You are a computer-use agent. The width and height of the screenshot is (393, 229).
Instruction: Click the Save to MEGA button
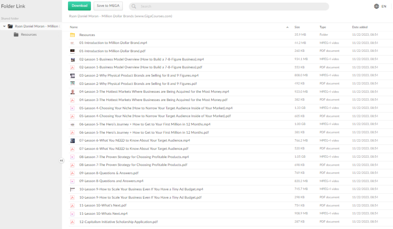(108, 6)
